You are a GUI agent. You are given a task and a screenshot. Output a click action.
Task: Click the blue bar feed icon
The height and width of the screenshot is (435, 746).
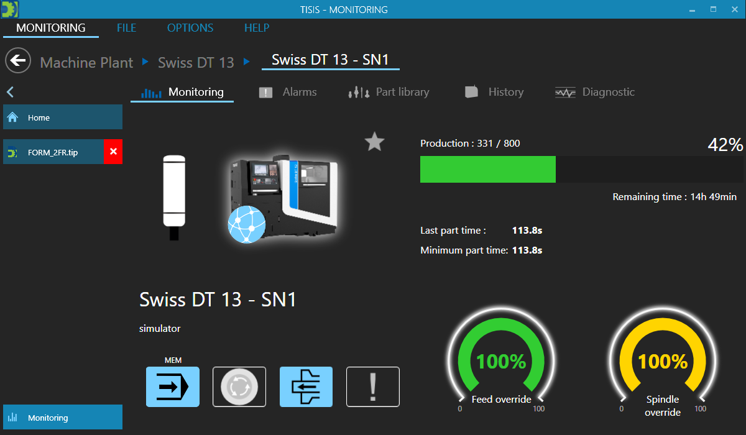click(306, 387)
